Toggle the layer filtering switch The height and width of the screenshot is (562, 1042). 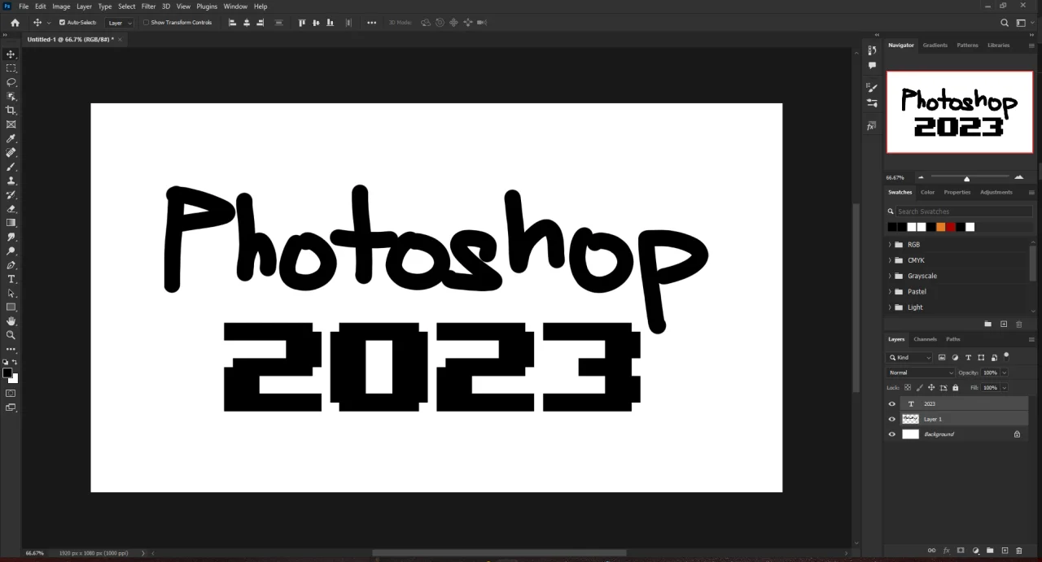(x=1006, y=355)
